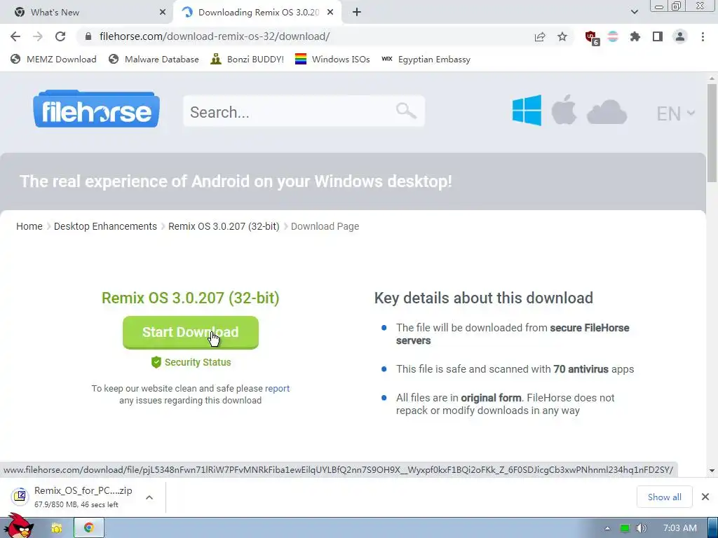Bookmark this page with the star icon
The image size is (718, 538).
[x=562, y=36]
